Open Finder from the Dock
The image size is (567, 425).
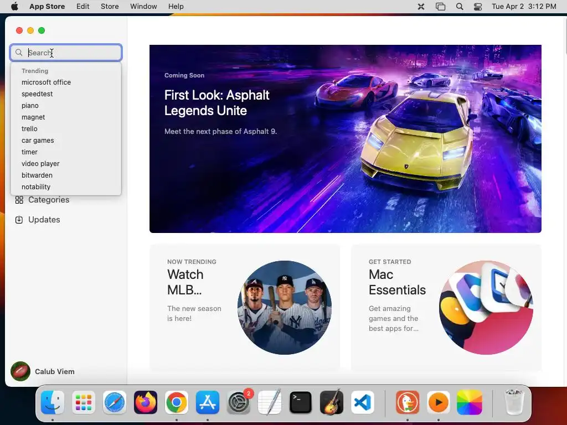click(x=53, y=402)
